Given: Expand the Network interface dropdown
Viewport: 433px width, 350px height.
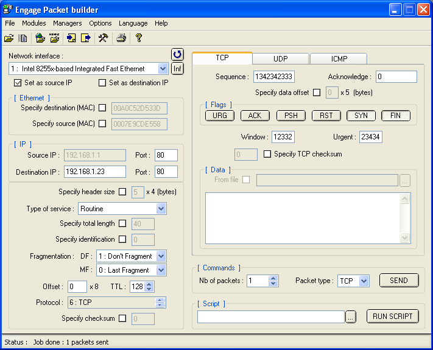Looking at the screenshot, I should click(x=163, y=68).
